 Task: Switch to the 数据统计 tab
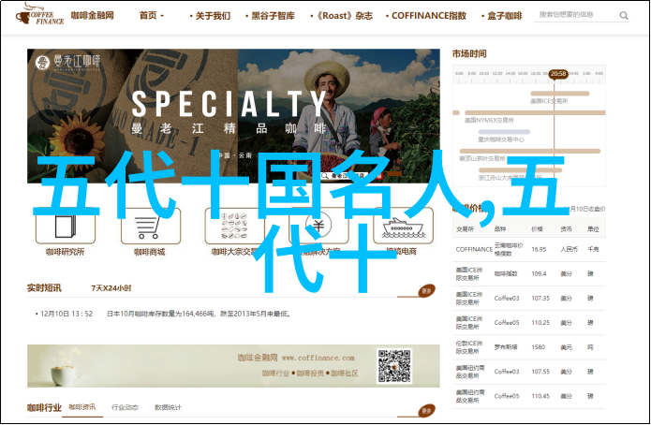[168, 407]
